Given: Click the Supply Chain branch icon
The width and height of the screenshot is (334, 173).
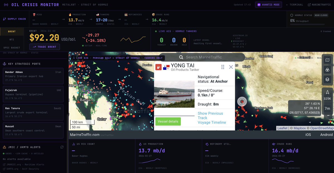Looking at the screenshot, I should (4, 19).
